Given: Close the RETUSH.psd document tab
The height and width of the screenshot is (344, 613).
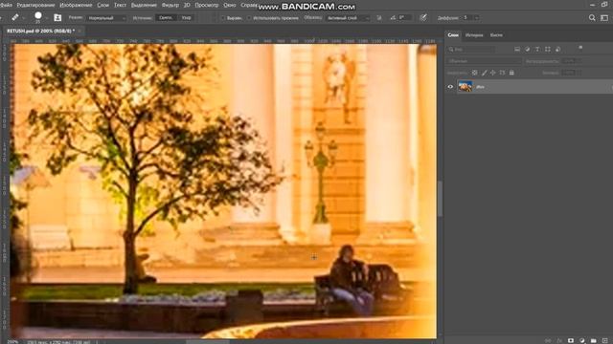Looking at the screenshot, I should (79, 31).
